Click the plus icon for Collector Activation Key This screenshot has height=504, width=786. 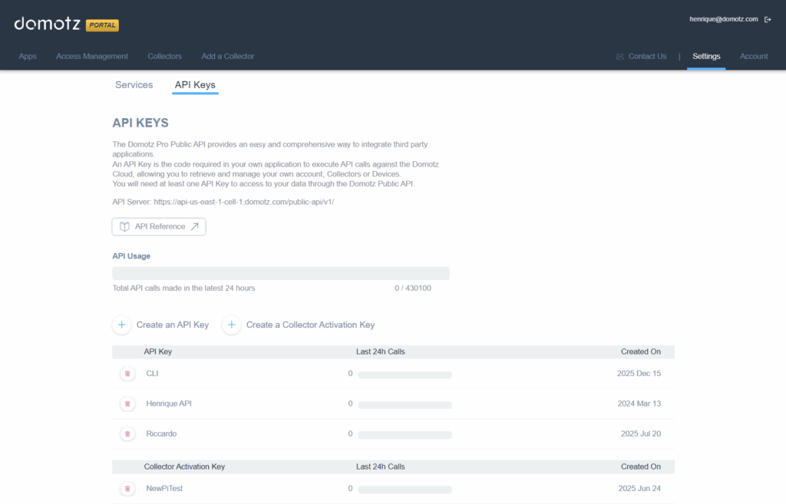(231, 324)
